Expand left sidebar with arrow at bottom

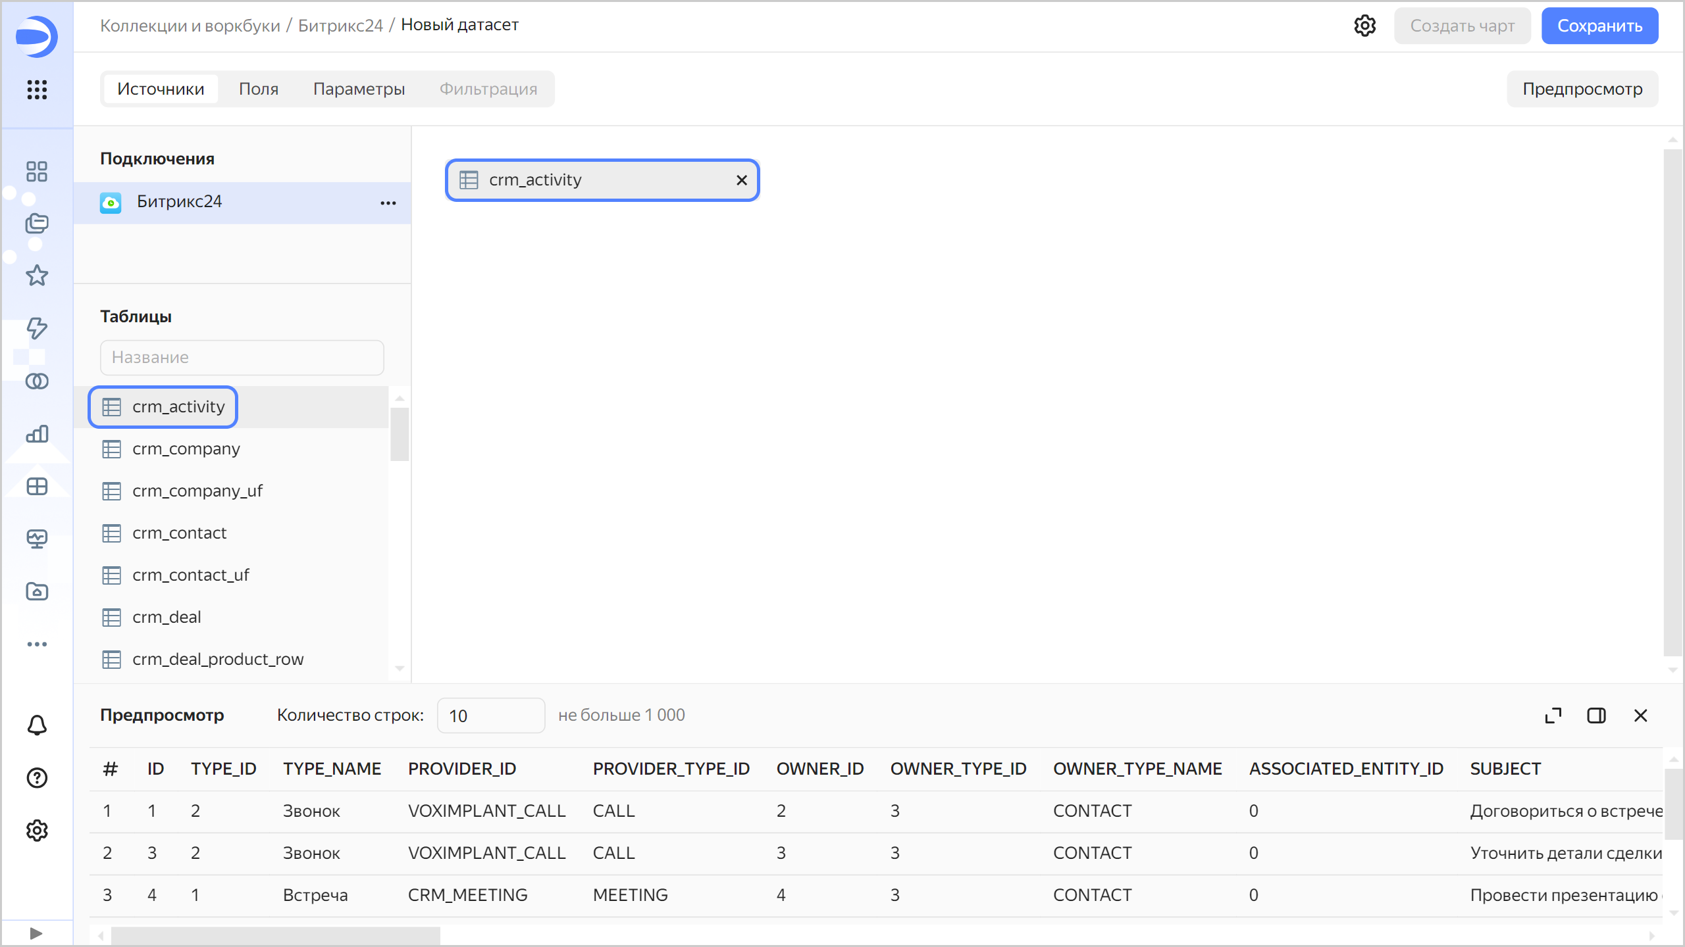(x=37, y=933)
